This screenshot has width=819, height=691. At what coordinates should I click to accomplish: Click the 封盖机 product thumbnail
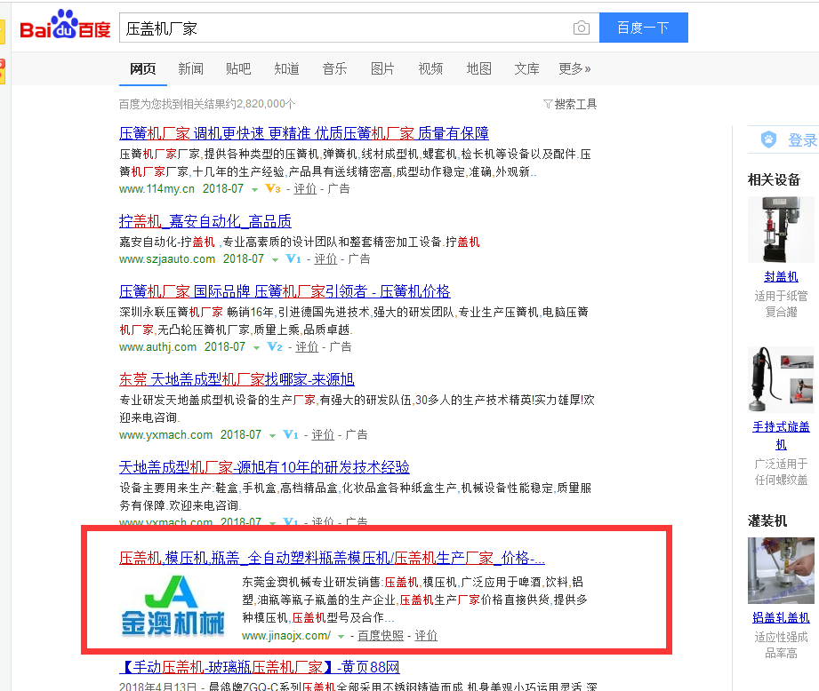[x=780, y=230]
